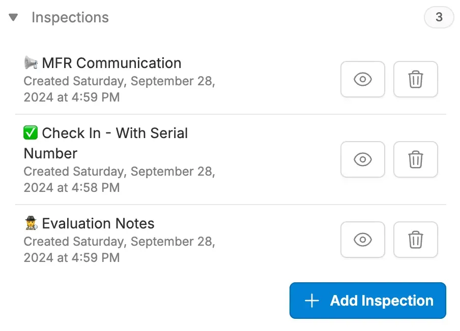
Task: Click the green checkmark emoji beside Check In
Action: 31,133
